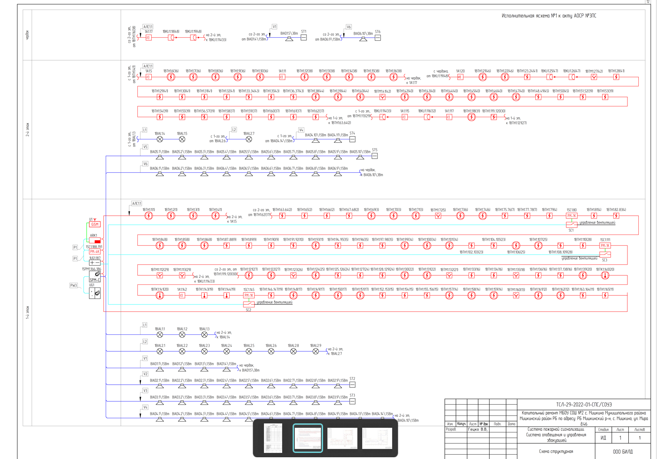Click the PM-1K module labeled 1SC1.145

(x=248, y=295)
